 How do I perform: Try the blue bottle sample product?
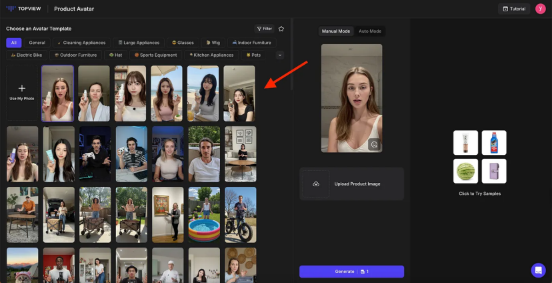click(x=494, y=143)
